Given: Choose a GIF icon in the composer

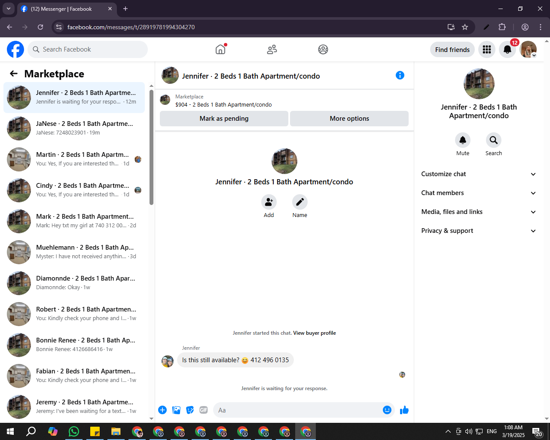Looking at the screenshot, I should point(204,410).
